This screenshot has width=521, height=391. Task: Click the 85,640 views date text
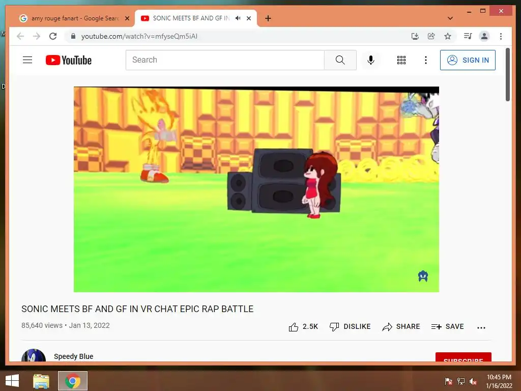click(66, 325)
